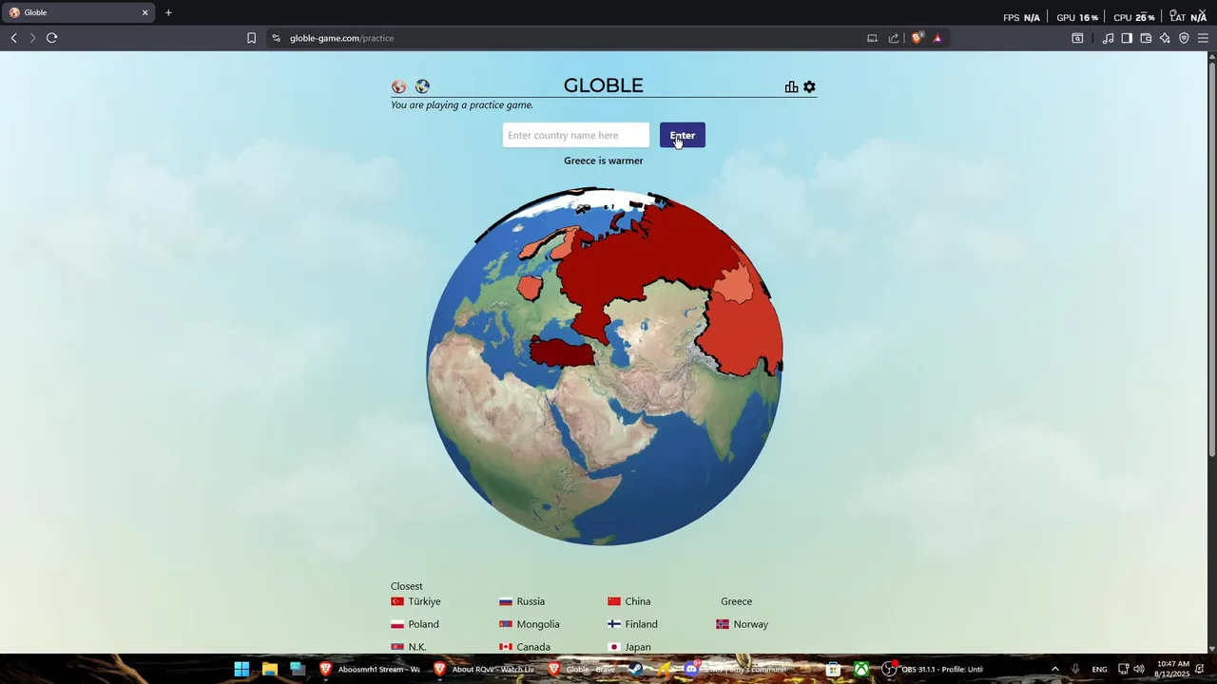Select the Globle tab
Viewport: 1217px width, 684px height.
click(76, 12)
